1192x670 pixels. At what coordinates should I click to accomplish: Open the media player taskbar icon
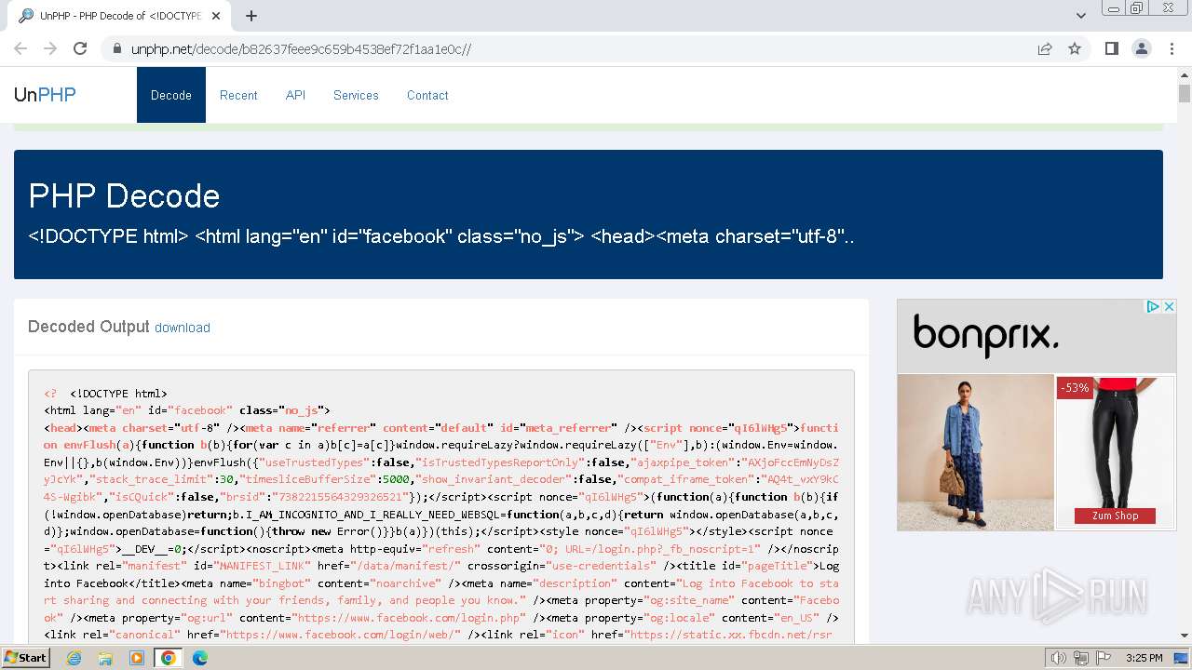pos(137,658)
